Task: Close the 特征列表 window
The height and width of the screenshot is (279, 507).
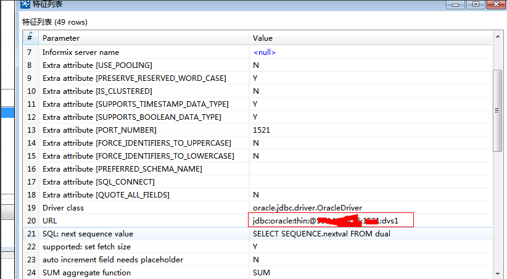Action: click(x=496, y=4)
